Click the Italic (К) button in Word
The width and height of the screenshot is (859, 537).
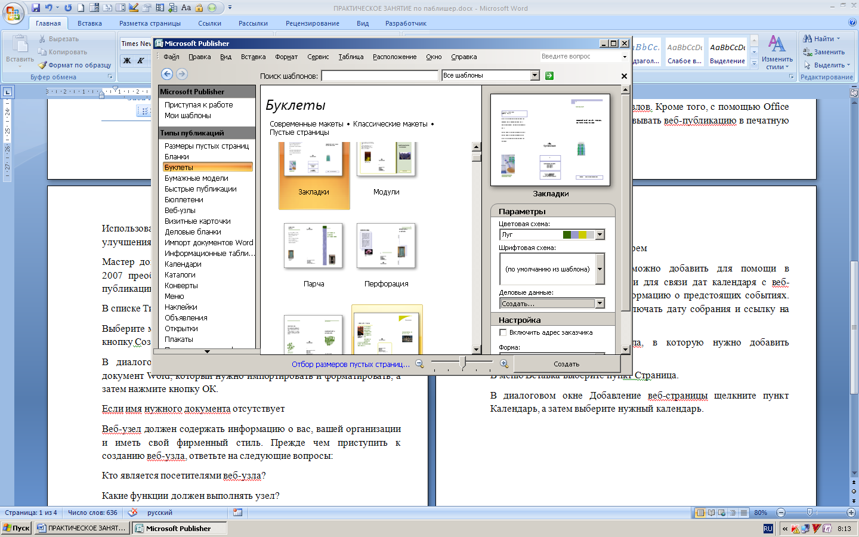(140, 60)
